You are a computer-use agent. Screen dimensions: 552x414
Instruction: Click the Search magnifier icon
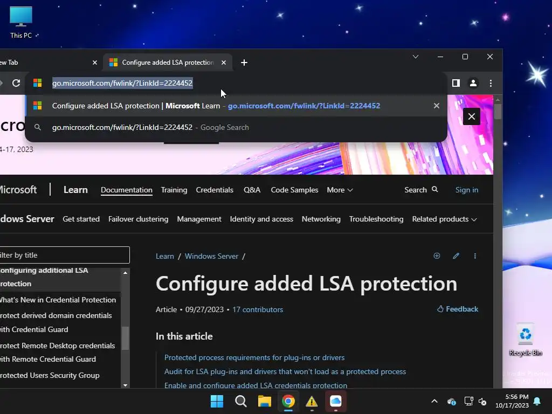click(x=435, y=189)
